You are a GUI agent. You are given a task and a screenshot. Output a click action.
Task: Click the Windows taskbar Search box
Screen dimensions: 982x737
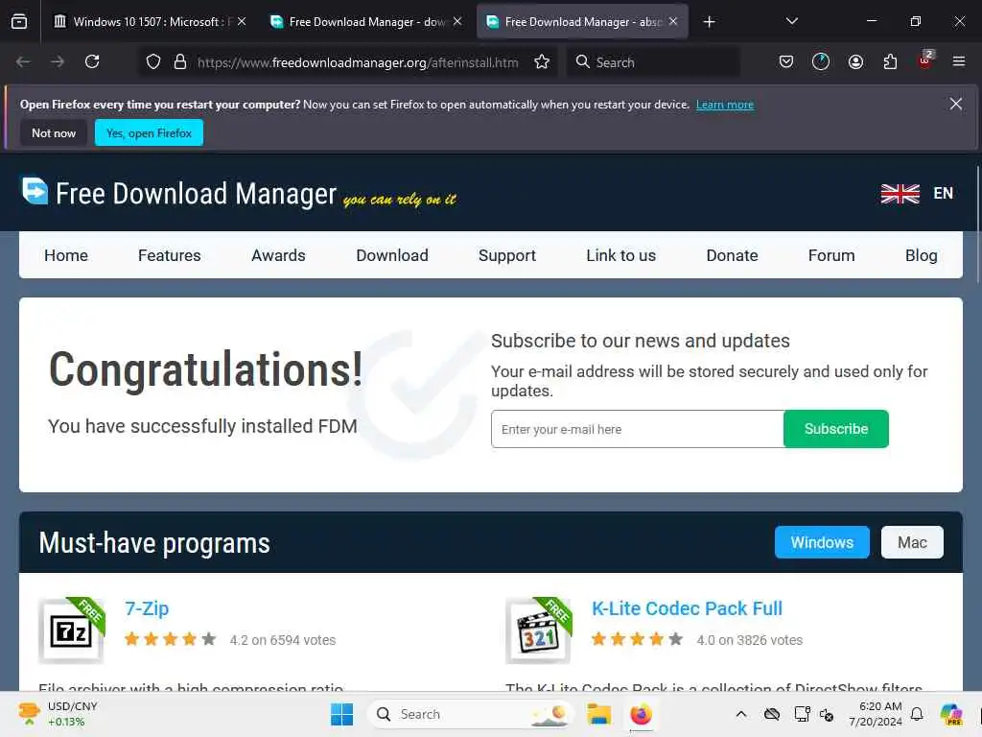[x=470, y=714]
